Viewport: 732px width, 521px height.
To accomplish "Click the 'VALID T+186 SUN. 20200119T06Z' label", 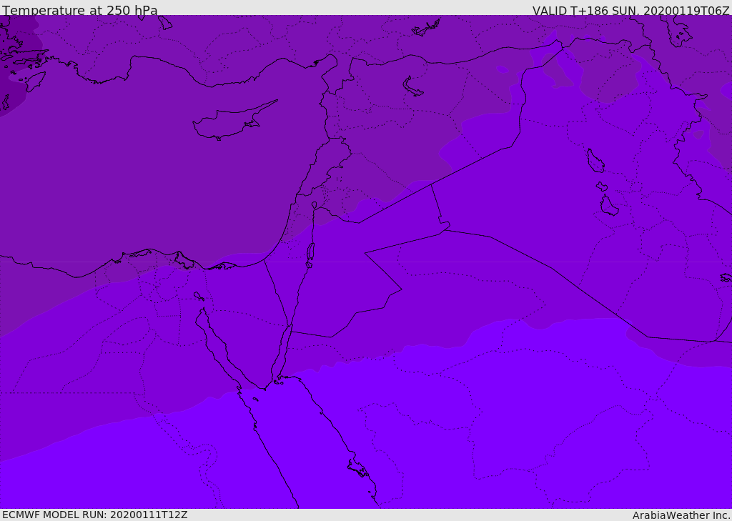I will [x=630, y=10].
